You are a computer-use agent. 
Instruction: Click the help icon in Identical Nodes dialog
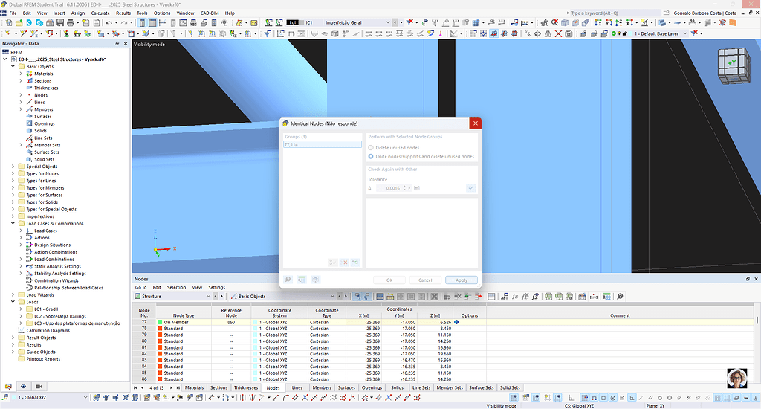[x=315, y=280]
